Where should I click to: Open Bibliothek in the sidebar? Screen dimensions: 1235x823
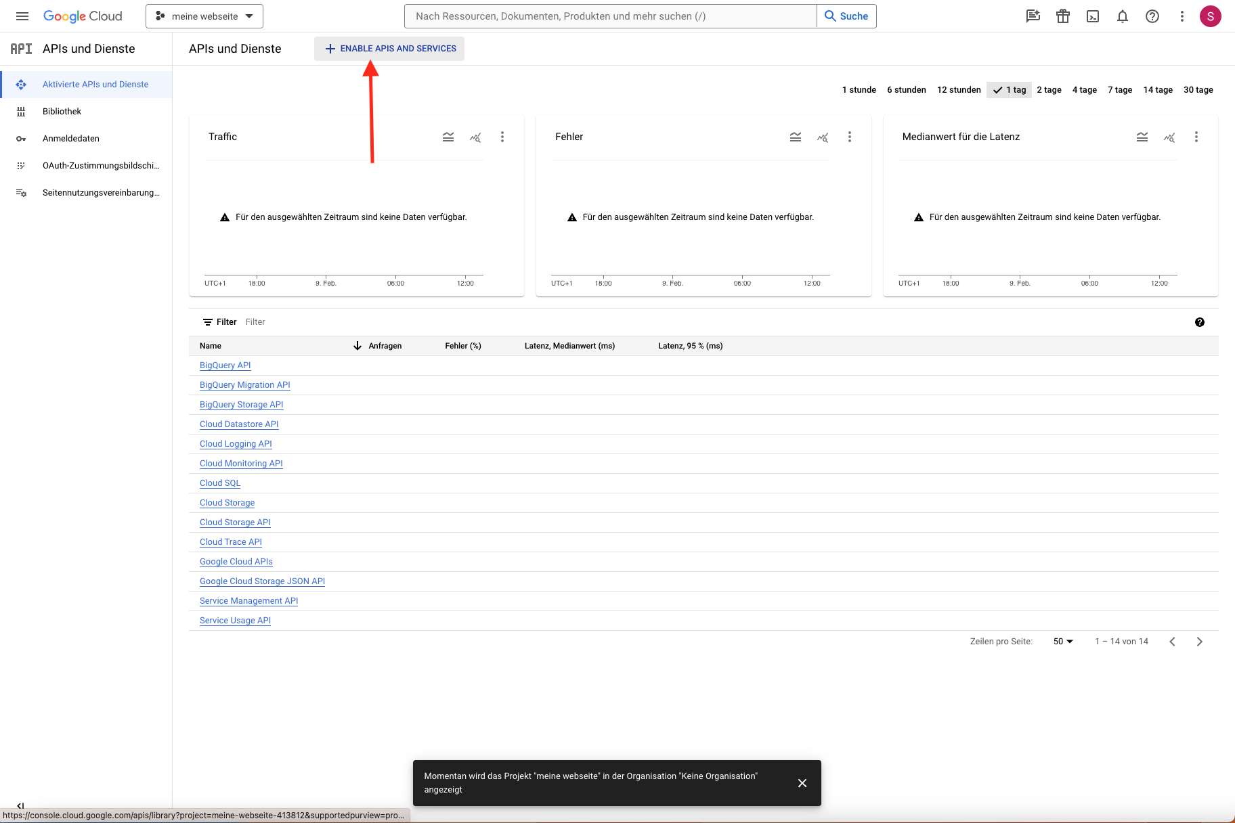pyautogui.click(x=86, y=112)
